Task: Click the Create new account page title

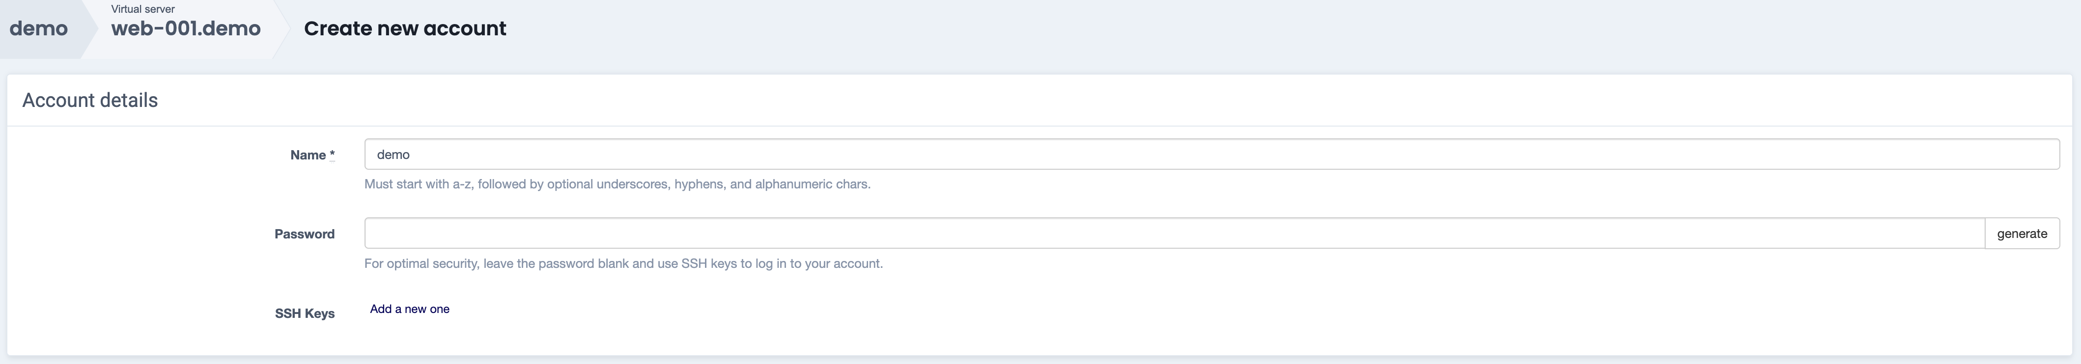Action: coord(405,29)
